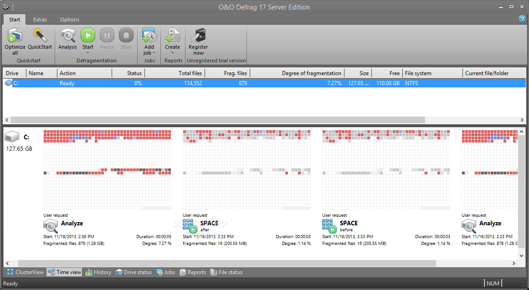This screenshot has width=529, height=290.
Task: Click drive list horizontal scrollbar thumb
Action: tap(218, 120)
